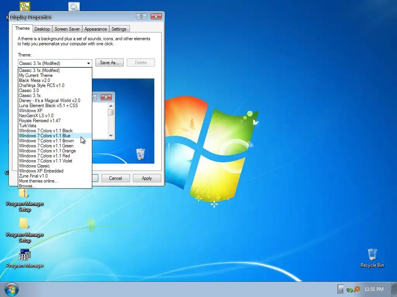Screen dimensions: 397x297
Task: Choose Classic 3.1x (Modified) in the list
Action: 55,70
